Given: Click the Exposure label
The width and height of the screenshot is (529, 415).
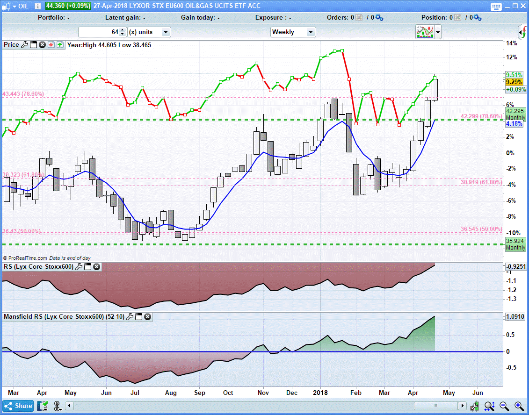Looking at the screenshot, I should pos(270,18).
